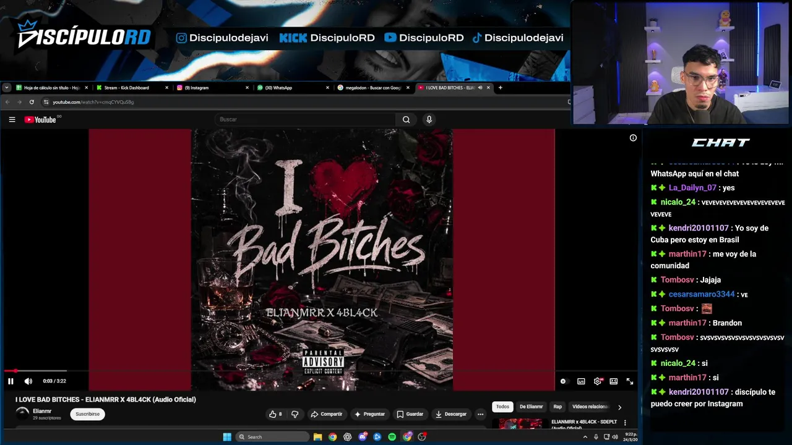
Task: Go back in browser history
Action: tap(7, 102)
